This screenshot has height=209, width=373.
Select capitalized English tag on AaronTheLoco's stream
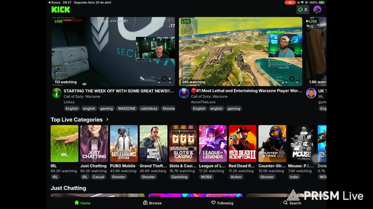[199, 109]
